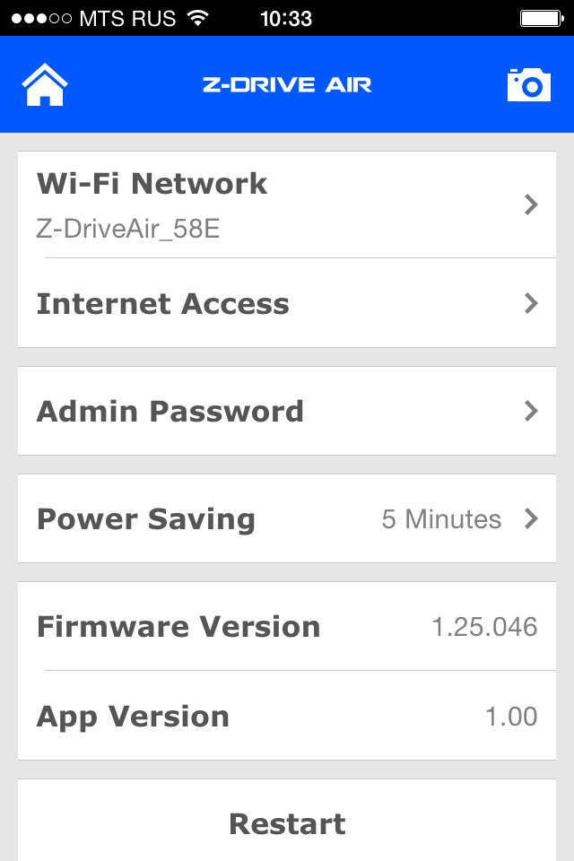Tap the cellular signal strength dots
The width and height of the screenshot is (574, 861).
pyautogui.click(x=40, y=18)
